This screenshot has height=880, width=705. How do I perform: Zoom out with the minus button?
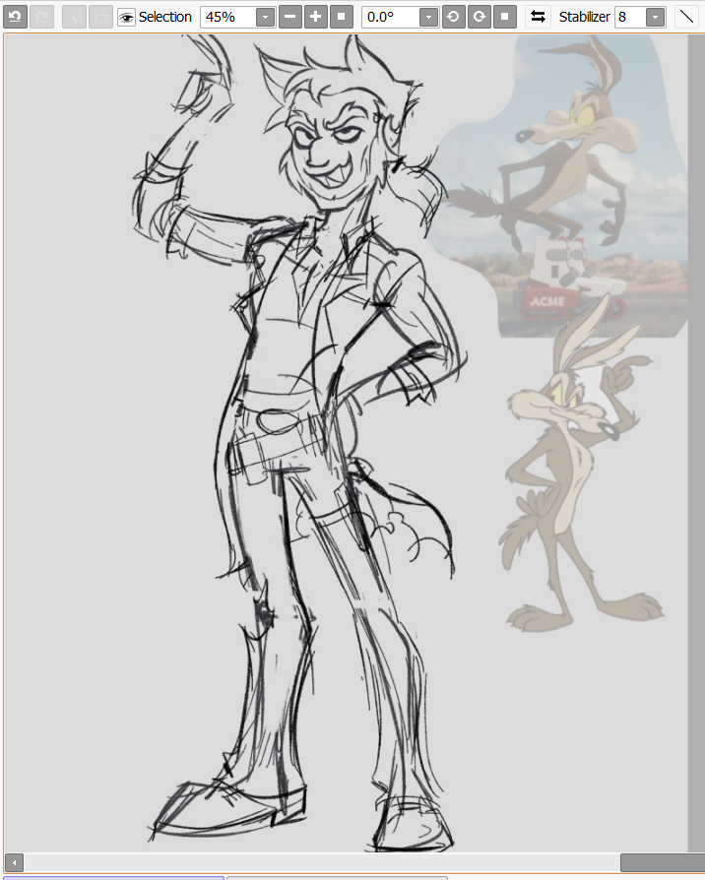[x=290, y=17]
